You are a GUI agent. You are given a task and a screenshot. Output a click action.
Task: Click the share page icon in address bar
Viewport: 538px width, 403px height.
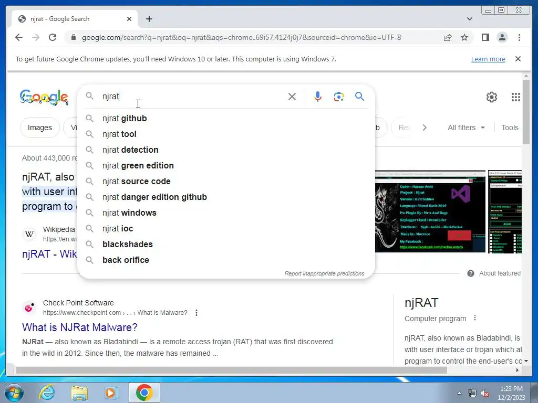448,37
